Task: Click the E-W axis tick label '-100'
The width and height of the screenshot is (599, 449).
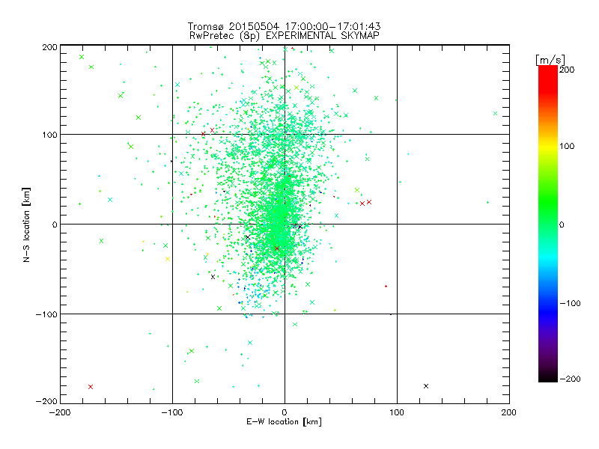Action: [x=172, y=412]
